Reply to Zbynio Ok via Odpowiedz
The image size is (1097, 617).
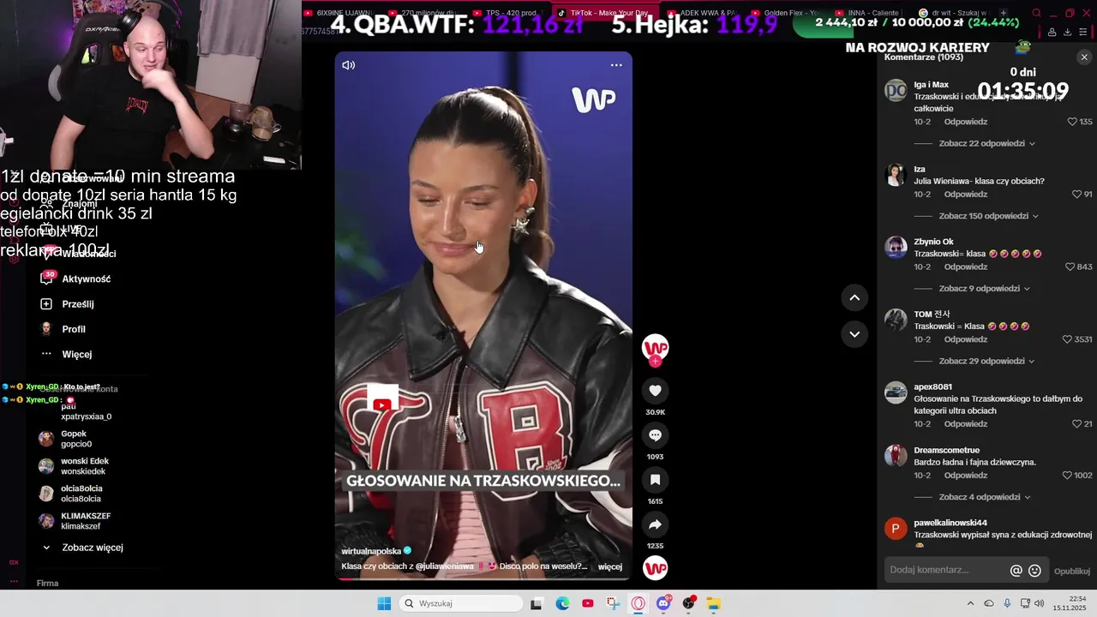point(966,267)
